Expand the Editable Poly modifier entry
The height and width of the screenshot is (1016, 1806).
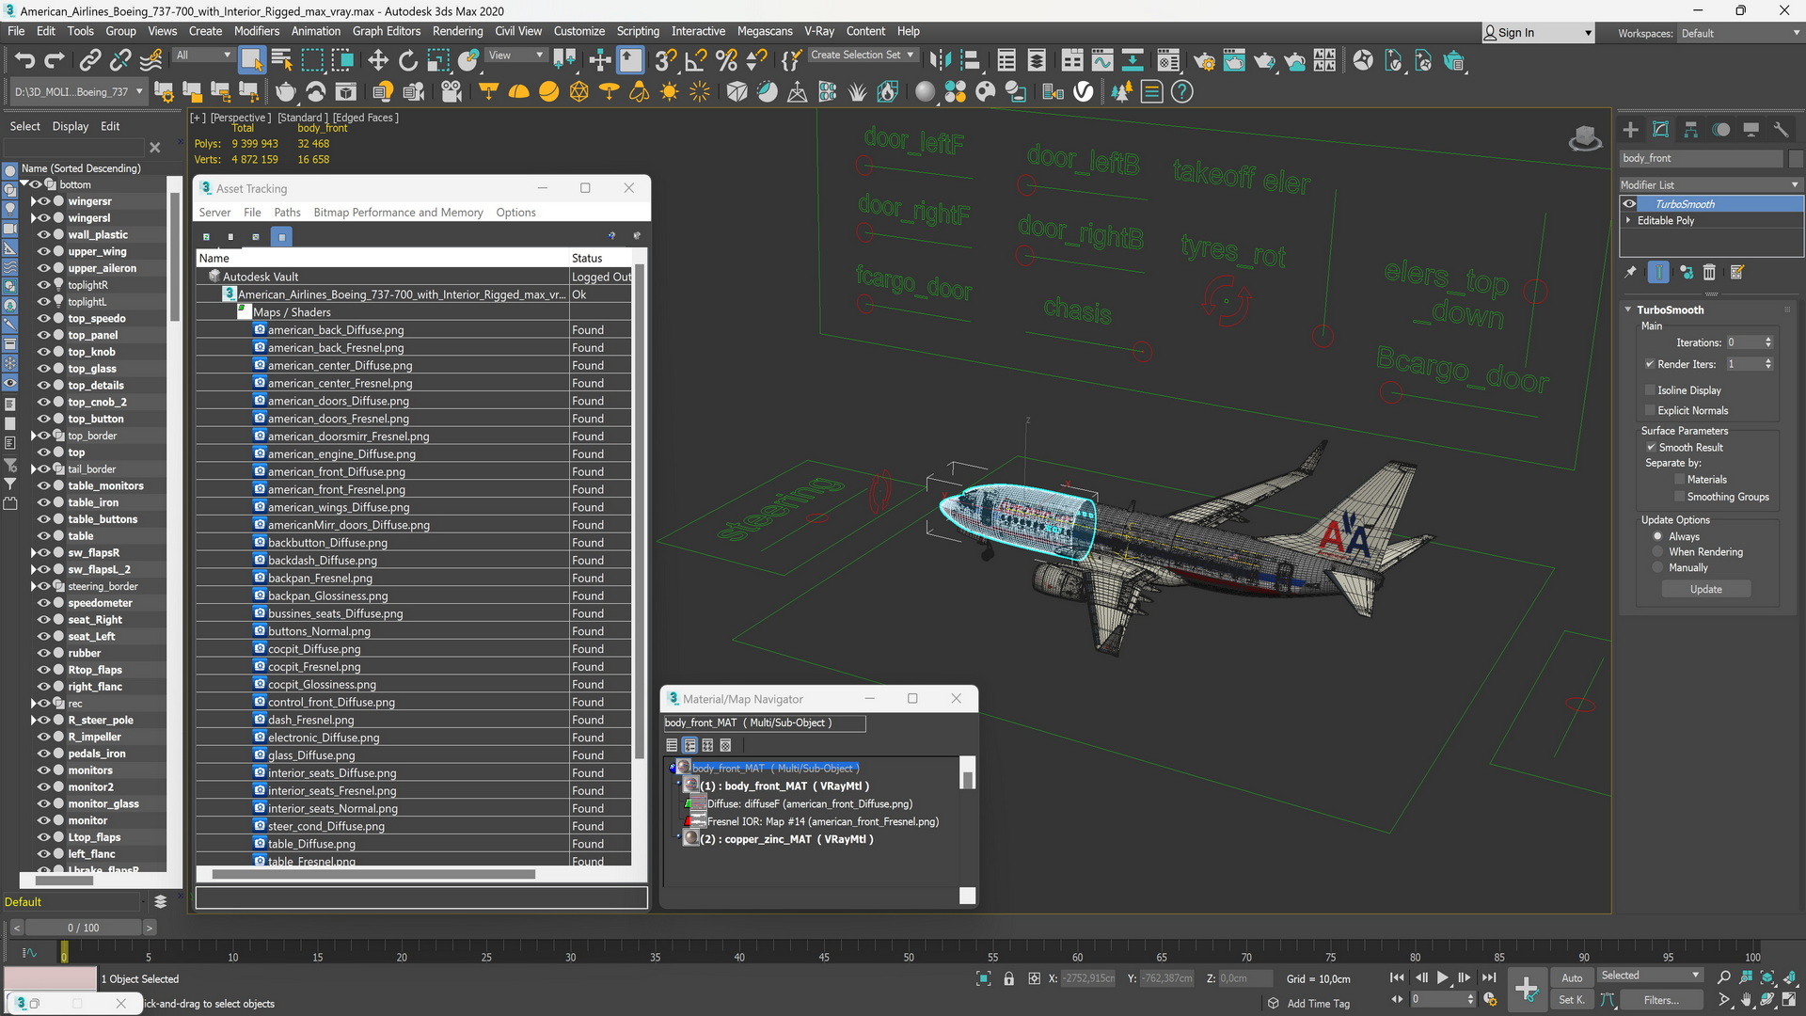(1628, 220)
